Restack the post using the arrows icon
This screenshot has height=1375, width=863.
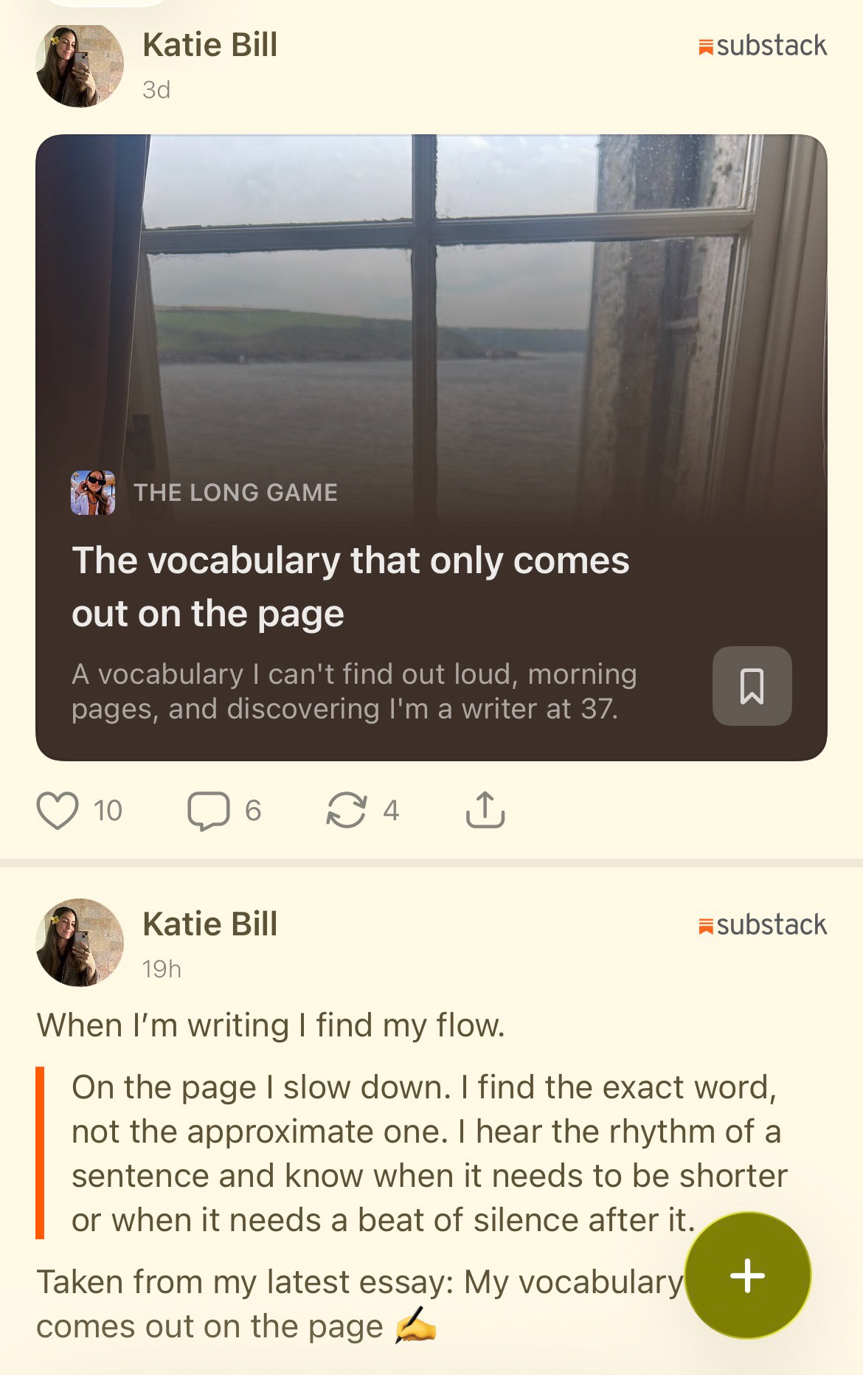[x=346, y=810]
